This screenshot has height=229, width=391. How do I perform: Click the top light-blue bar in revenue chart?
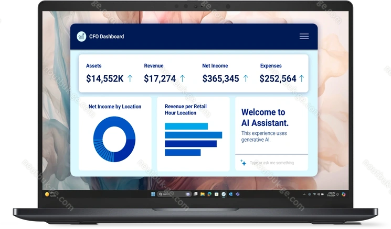[x=186, y=126]
